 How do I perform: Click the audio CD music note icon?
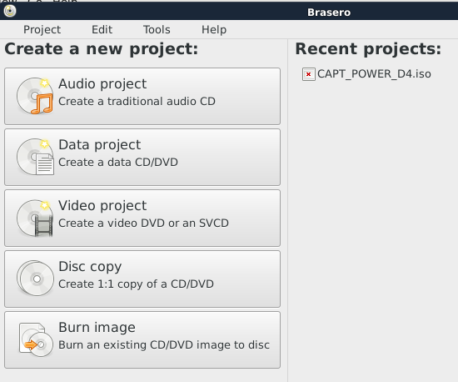pos(35,96)
